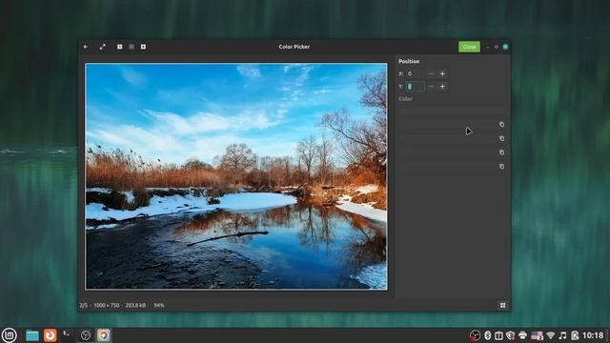Click the "Color Picker" window title
Screen dimensions: 610x343
pos(295,47)
